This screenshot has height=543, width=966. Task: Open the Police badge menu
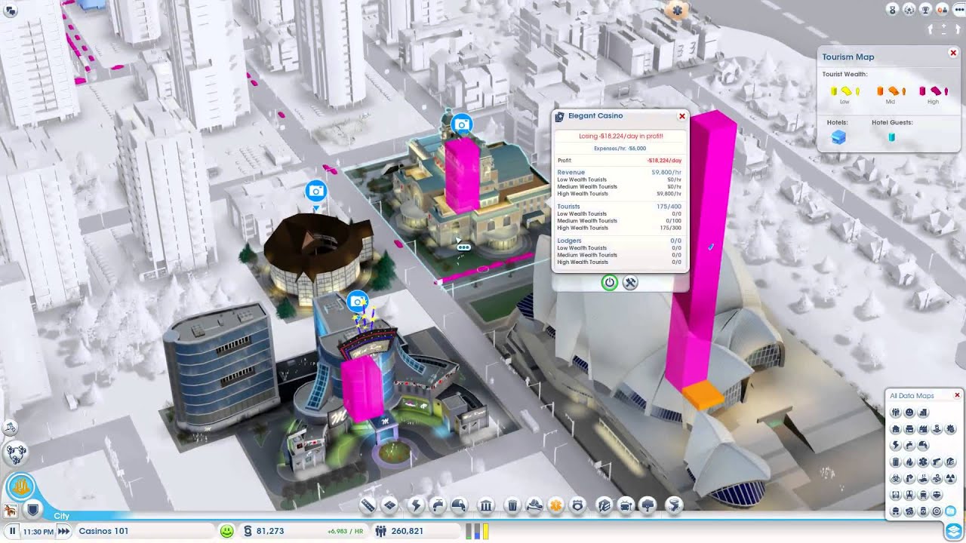pos(577,505)
